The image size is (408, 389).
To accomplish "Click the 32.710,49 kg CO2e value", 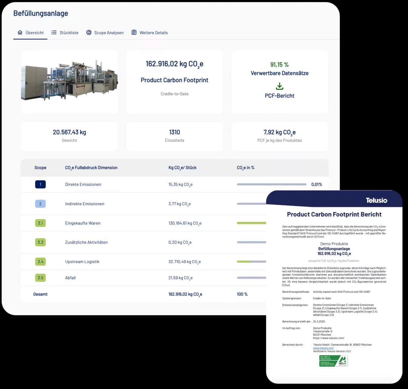I will point(184,262).
